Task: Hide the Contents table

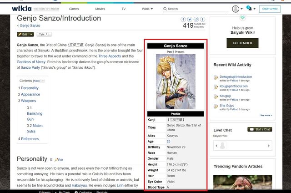Action: pyautogui.click(x=36, y=81)
